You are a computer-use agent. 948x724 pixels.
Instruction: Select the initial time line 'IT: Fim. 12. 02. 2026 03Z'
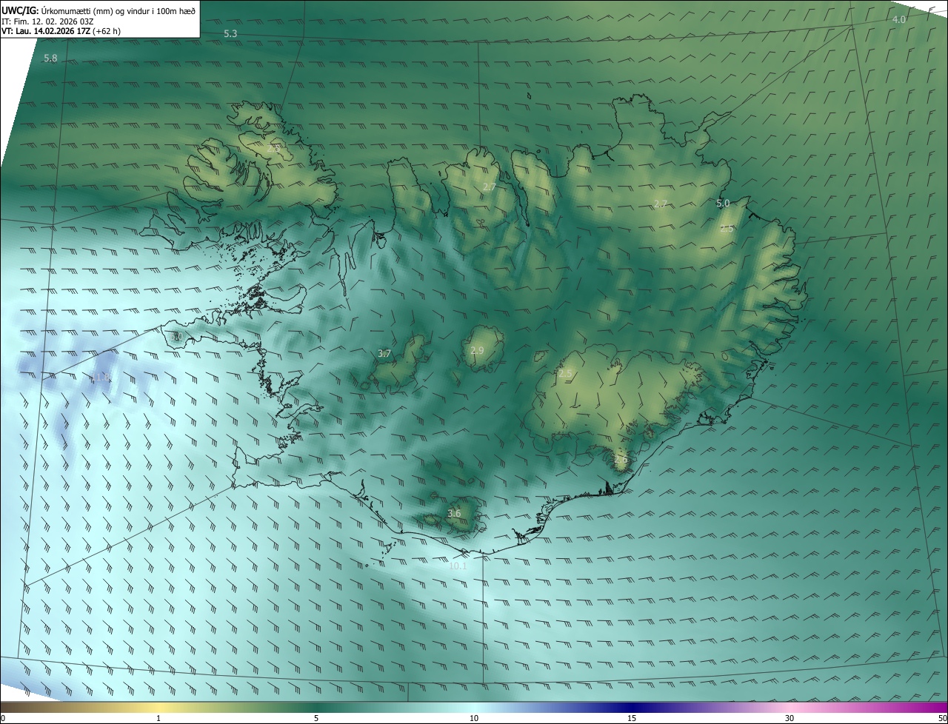click(47, 21)
